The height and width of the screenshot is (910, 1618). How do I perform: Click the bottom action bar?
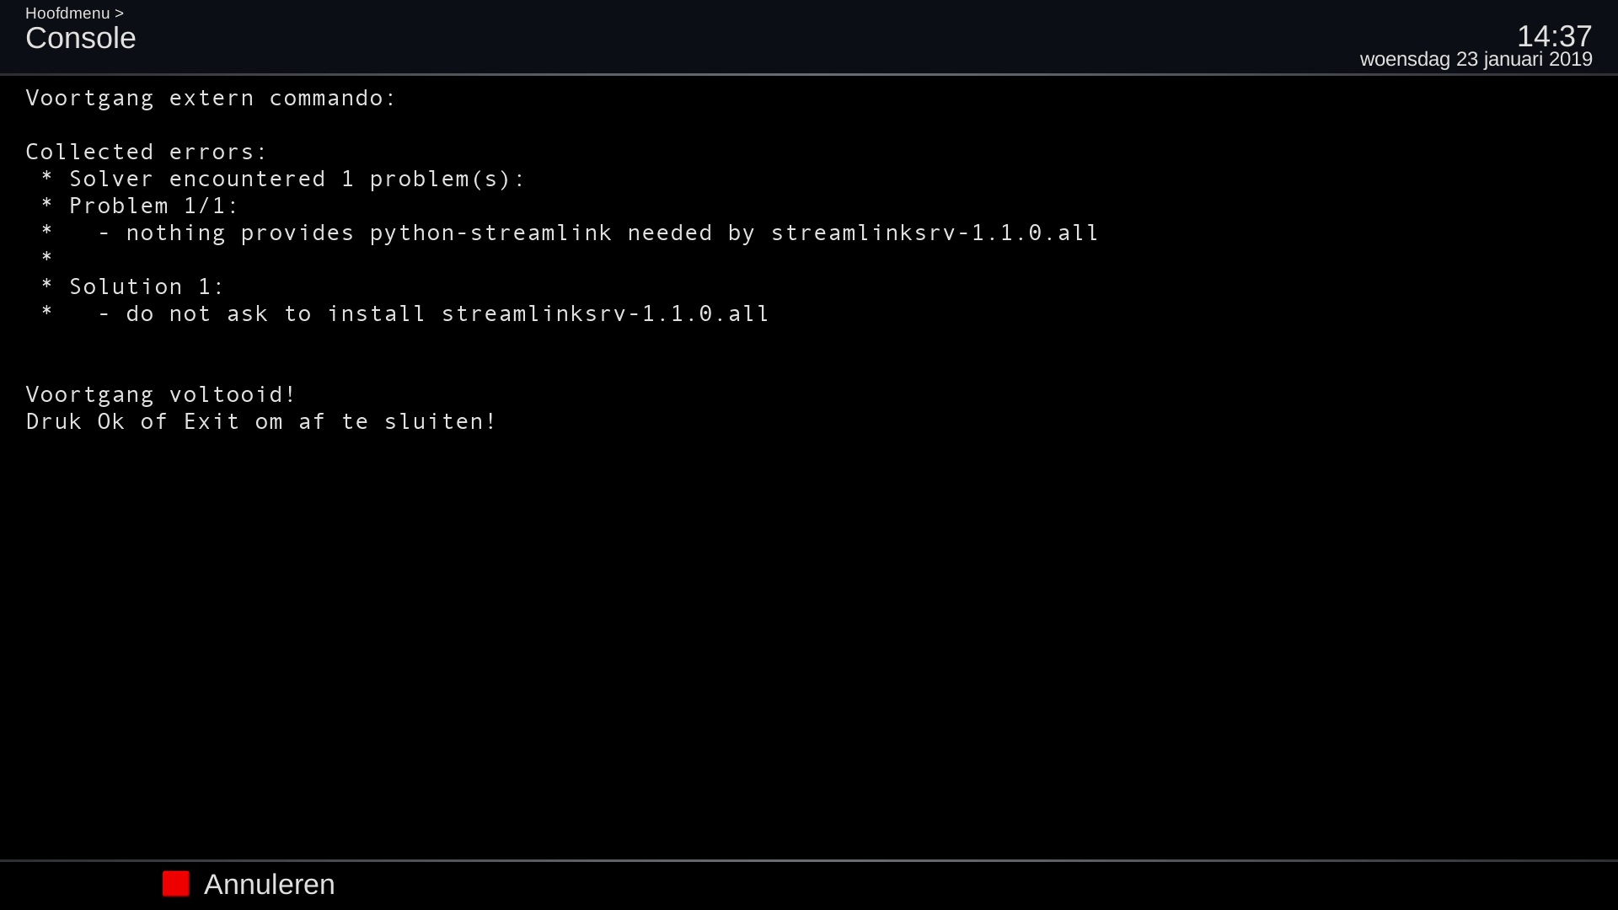click(x=809, y=884)
